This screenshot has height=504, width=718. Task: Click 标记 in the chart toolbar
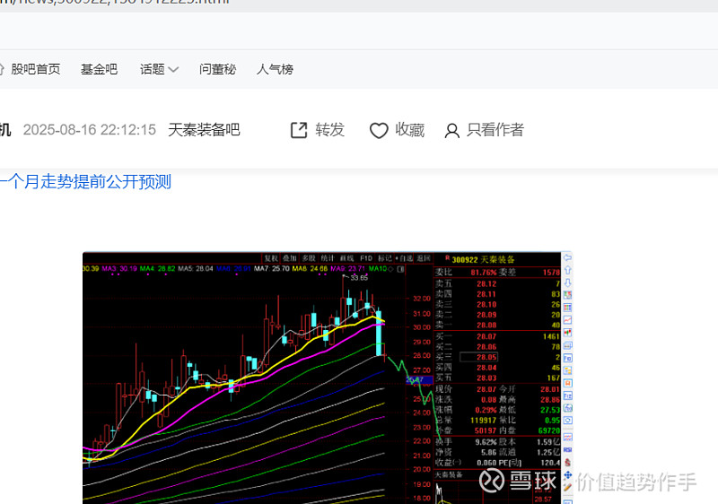385,258
